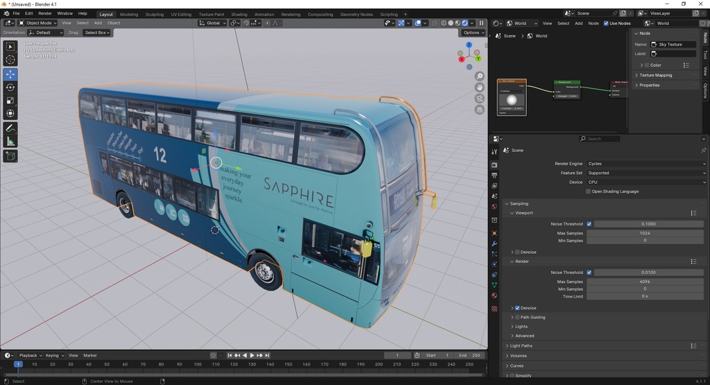The image size is (710, 385).
Task: Toggle camera view in the viewport
Action: tap(479, 99)
